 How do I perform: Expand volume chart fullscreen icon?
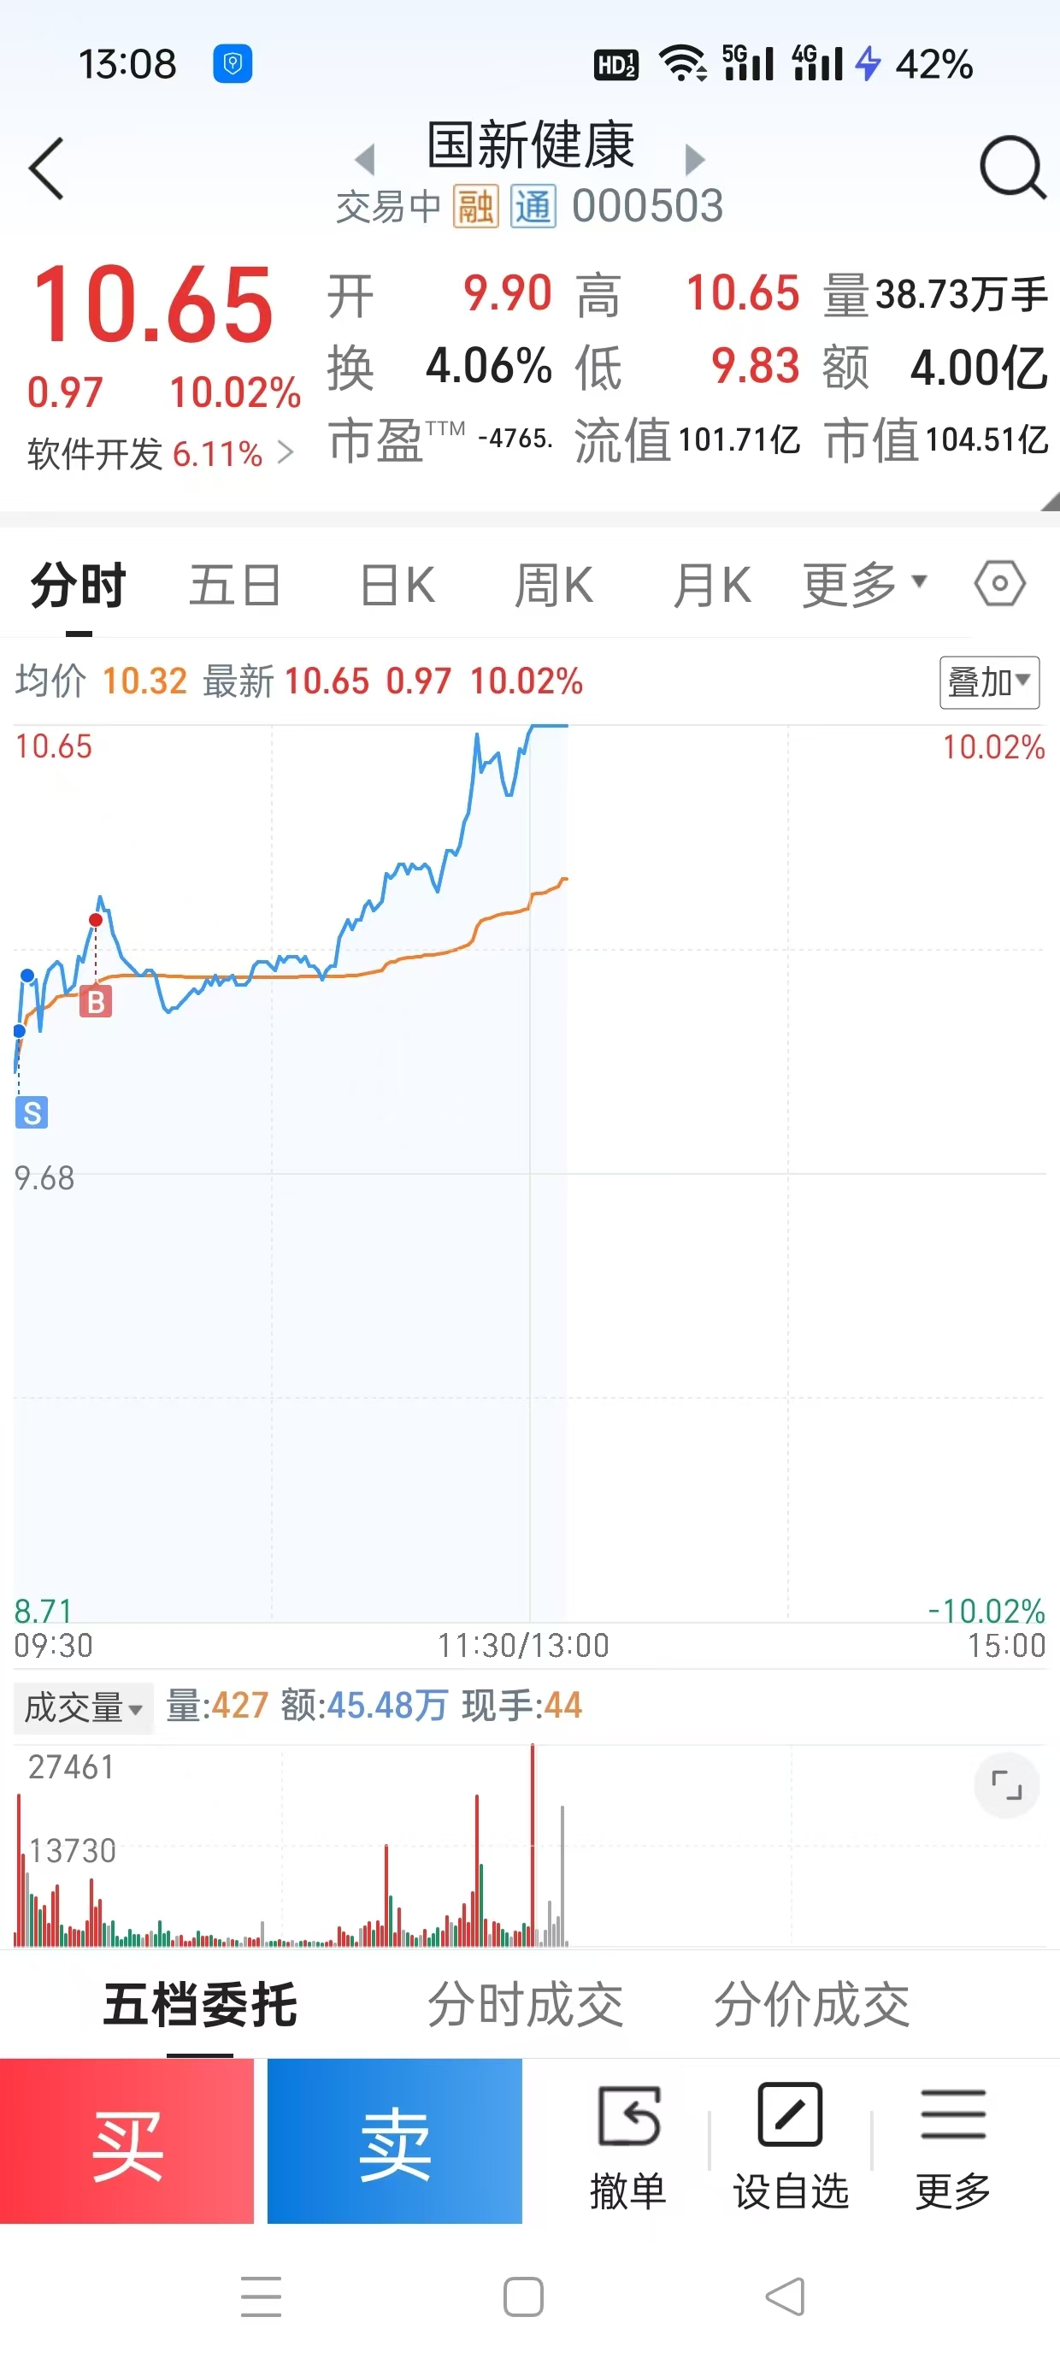[1005, 1786]
